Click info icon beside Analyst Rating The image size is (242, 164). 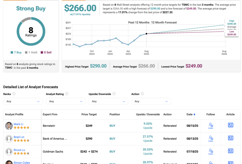coord(67,94)
